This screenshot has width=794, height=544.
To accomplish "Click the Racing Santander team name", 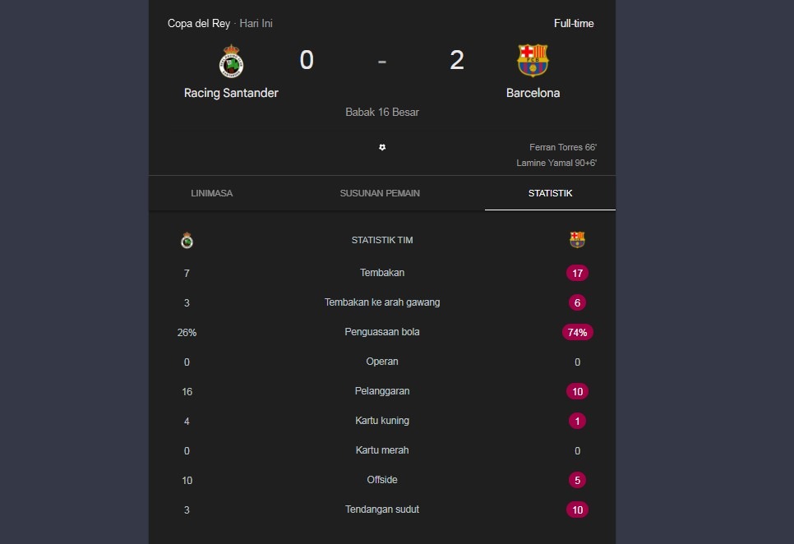I will (x=231, y=93).
